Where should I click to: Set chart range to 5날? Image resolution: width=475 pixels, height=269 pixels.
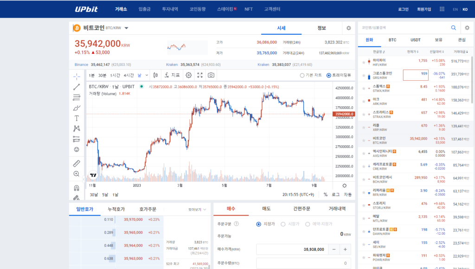pos(105,194)
